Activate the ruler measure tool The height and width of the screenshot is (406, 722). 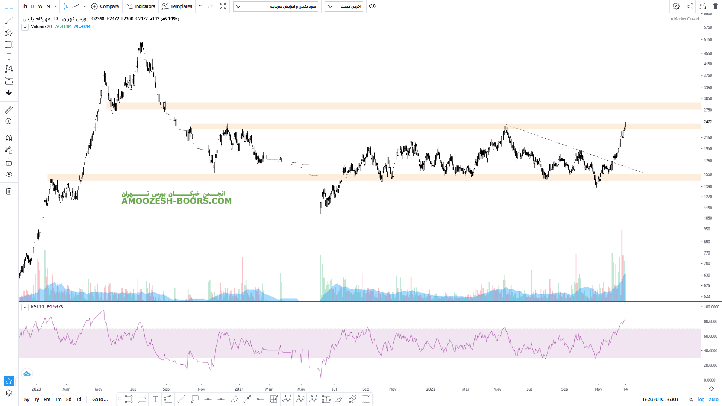pyautogui.click(x=9, y=109)
